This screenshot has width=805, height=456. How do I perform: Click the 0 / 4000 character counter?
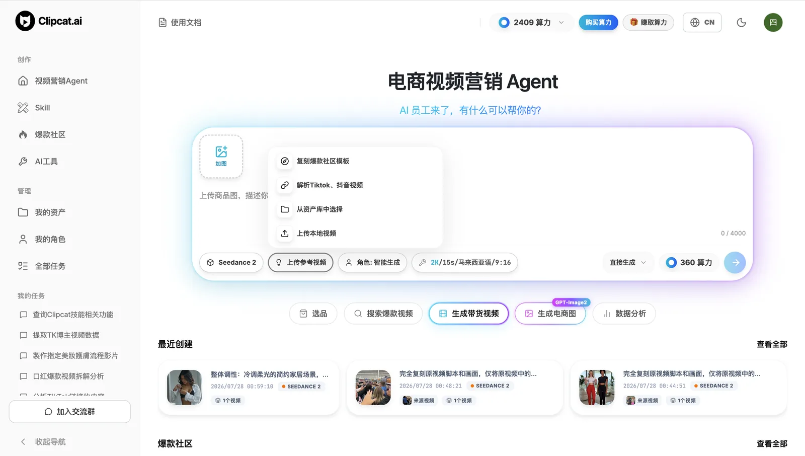[x=733, y=234]
